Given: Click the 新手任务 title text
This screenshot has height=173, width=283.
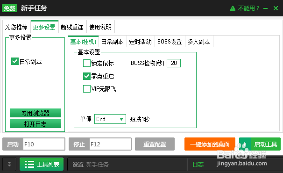Looking at the screenshot, I should pyautogui.click(x=34, y=8).
